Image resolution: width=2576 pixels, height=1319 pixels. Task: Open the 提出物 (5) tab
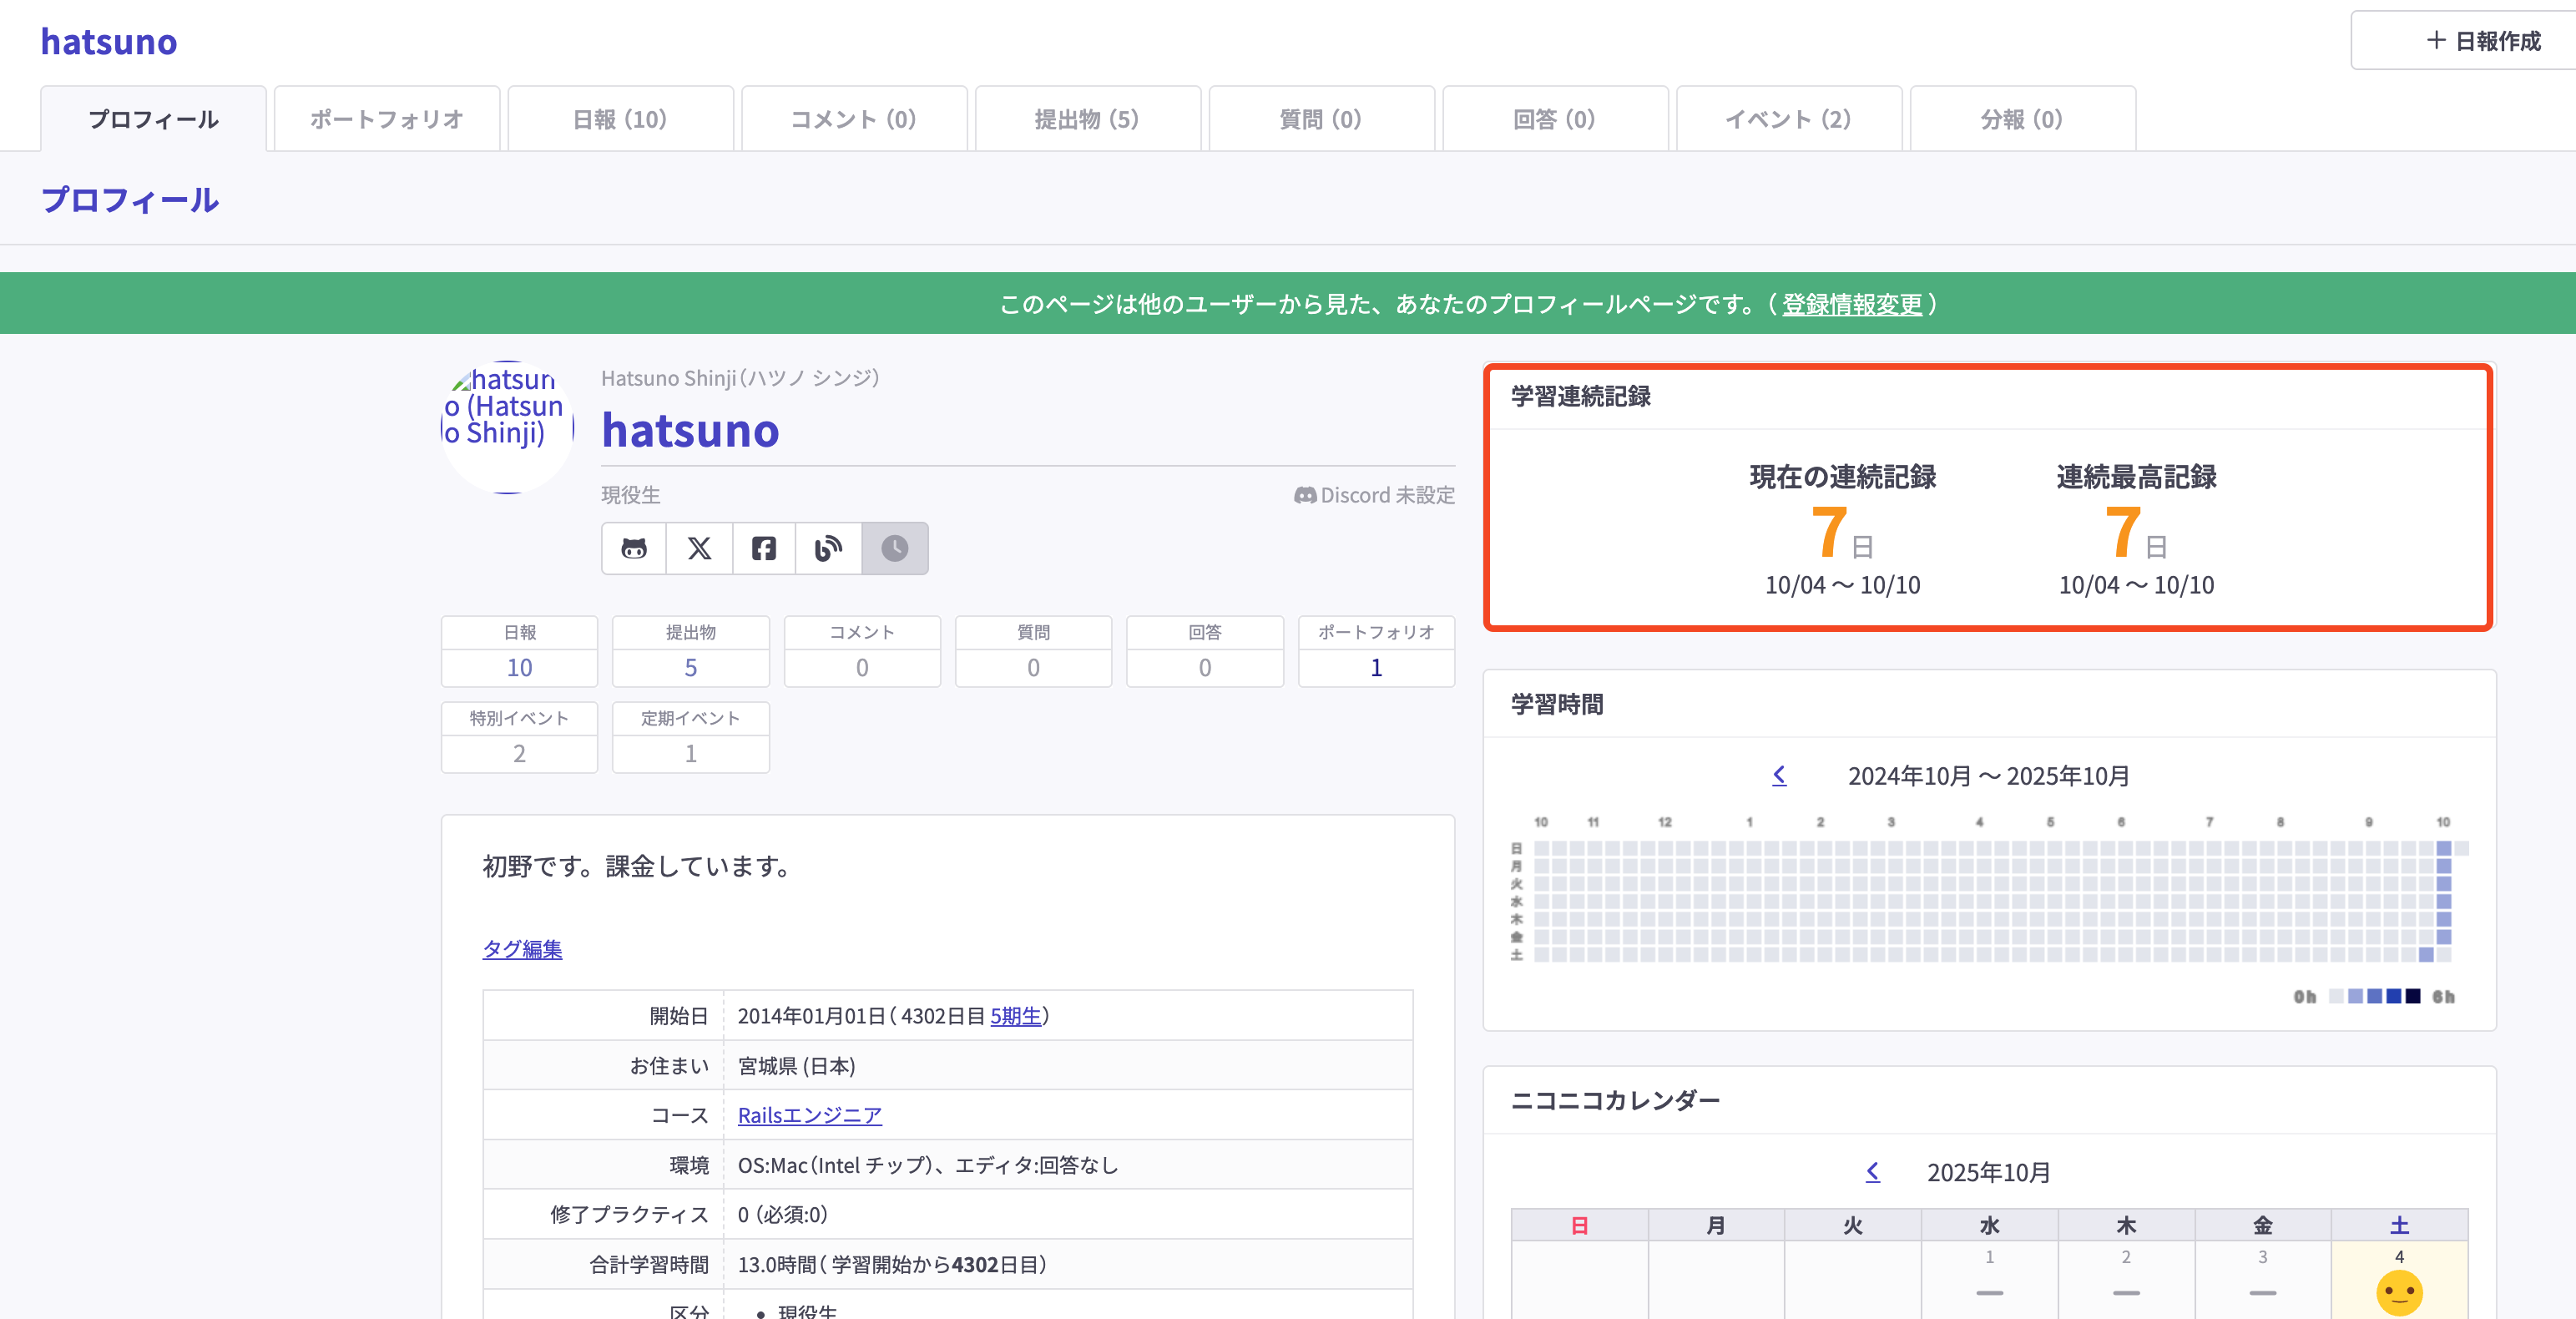[1087, 119]
